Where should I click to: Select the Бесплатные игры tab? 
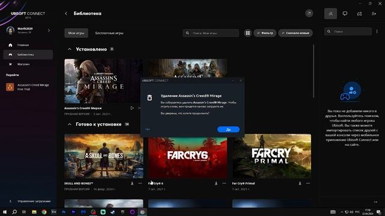(109, 33)
